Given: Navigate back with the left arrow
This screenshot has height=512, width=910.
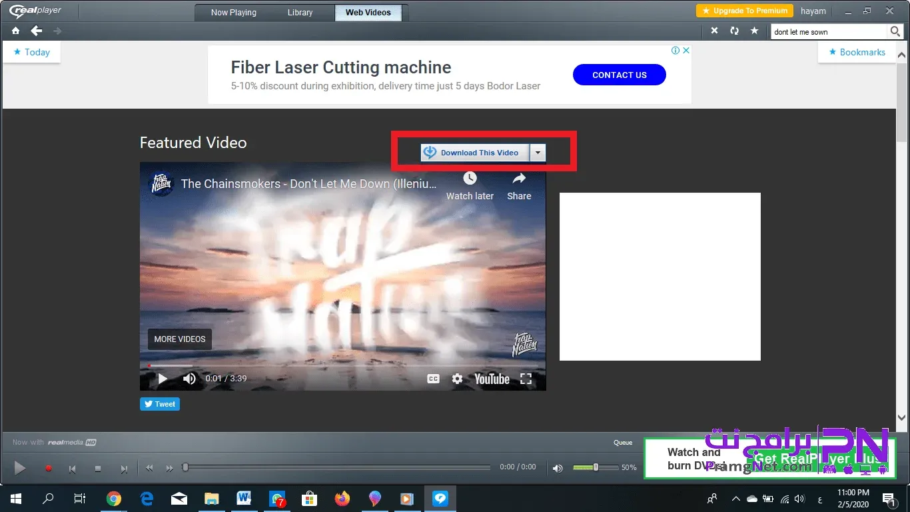Looking at the screenshot, I should point(37,31).
